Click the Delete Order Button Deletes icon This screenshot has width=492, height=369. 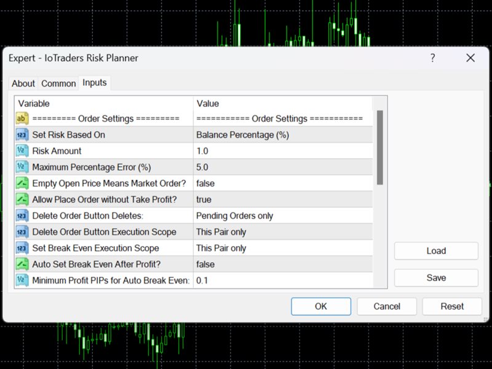(x=22, y=216)
